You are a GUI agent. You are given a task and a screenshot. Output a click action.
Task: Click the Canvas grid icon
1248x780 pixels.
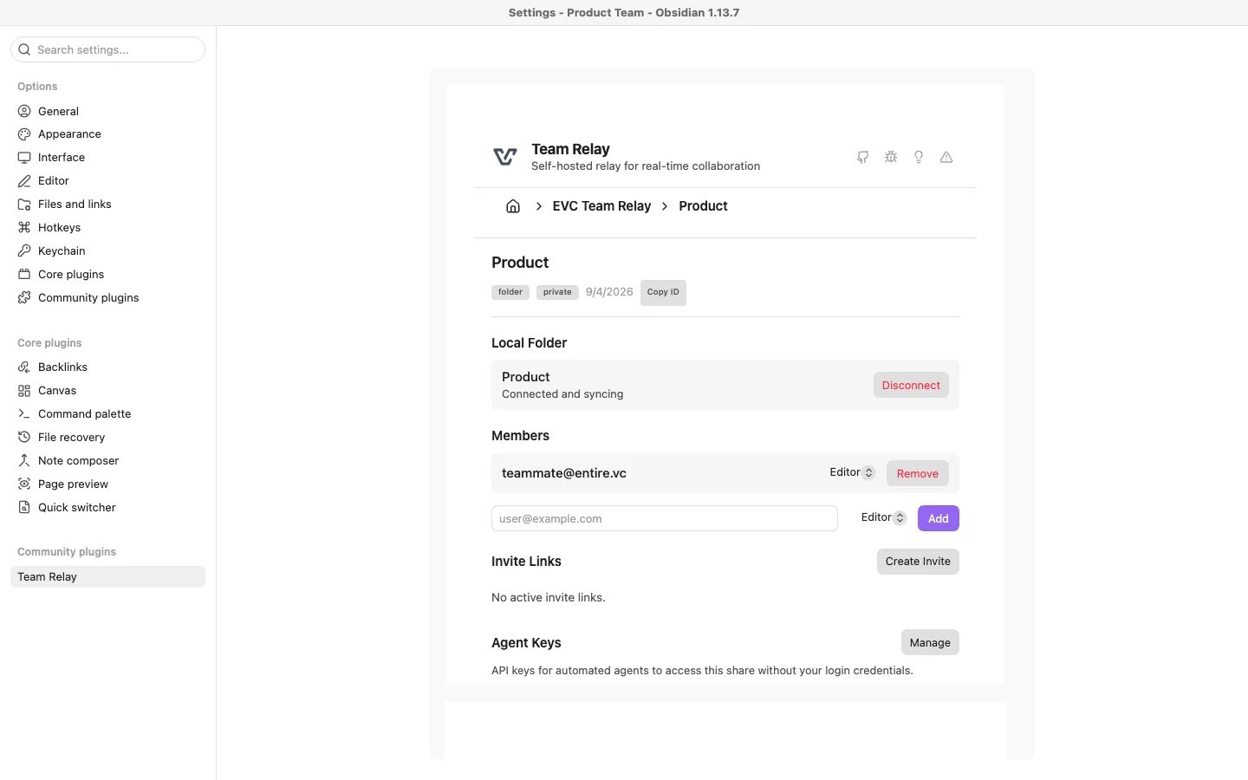pyautogui.click(x=24, y=391)
